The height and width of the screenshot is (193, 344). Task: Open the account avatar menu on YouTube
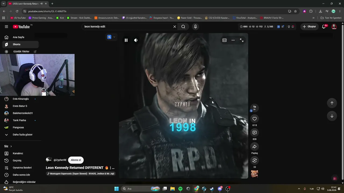(x=334, y=27)
